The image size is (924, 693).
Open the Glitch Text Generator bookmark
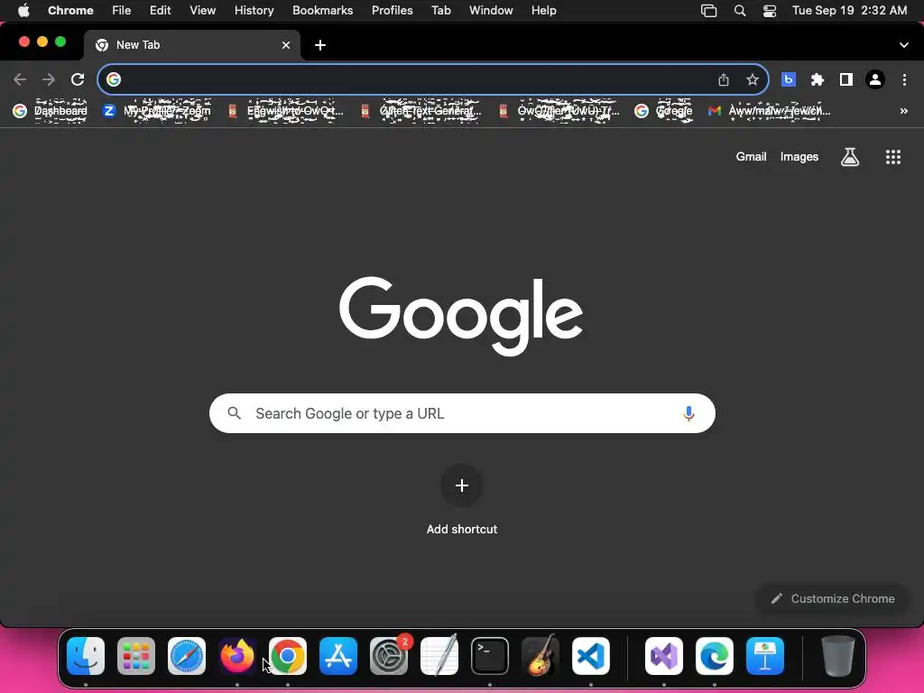pos(420,111)
